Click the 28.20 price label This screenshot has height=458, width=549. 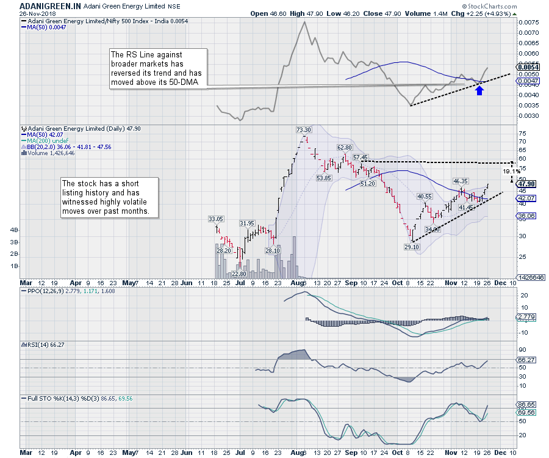point(224,251)
